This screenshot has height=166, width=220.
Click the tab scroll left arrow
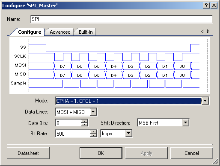pyautogui.click(x=202, y=31)
